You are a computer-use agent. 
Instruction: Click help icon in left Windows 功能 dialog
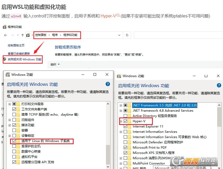click(x=108, y=84)
